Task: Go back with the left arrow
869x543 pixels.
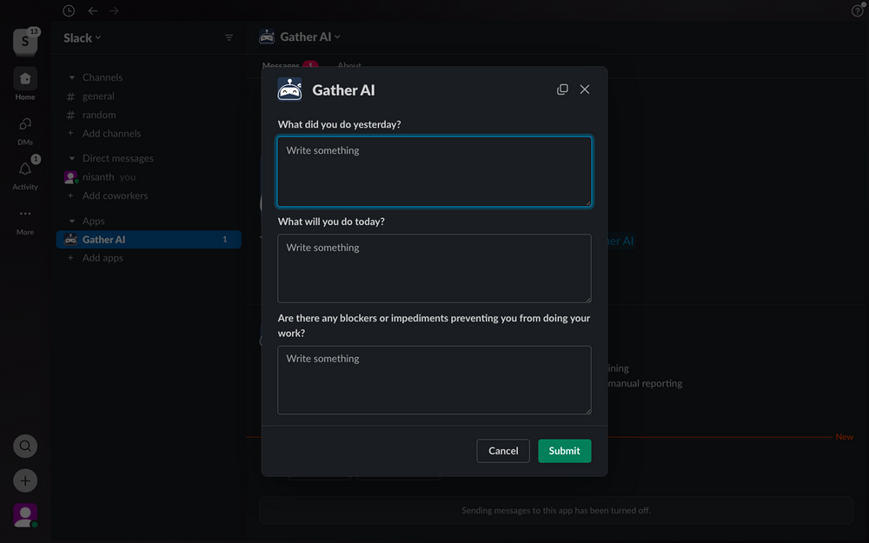Action: [x=93, y=10]
